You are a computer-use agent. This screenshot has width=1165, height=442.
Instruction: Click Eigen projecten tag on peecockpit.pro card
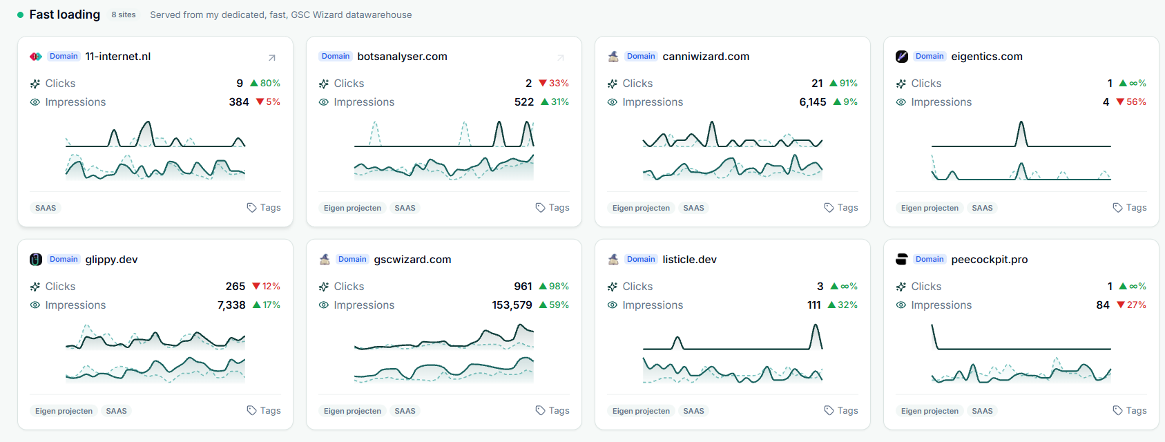[x=930, y=411]
